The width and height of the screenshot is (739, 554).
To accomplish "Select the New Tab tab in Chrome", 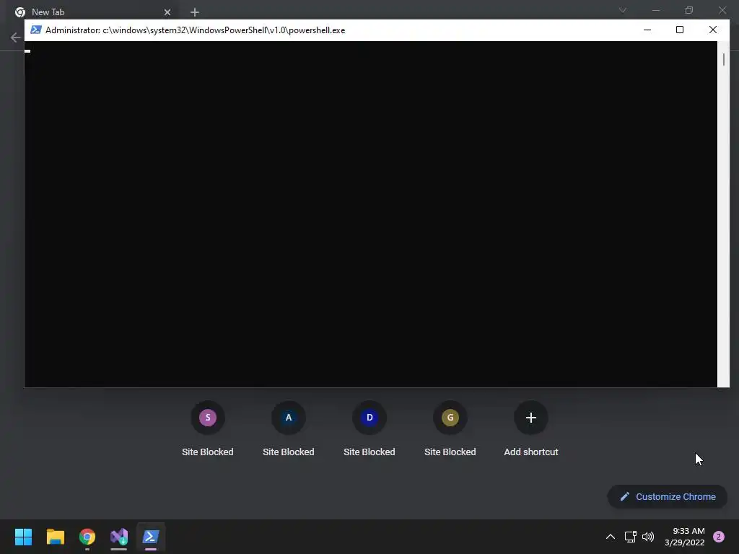I will coord(92,12).
